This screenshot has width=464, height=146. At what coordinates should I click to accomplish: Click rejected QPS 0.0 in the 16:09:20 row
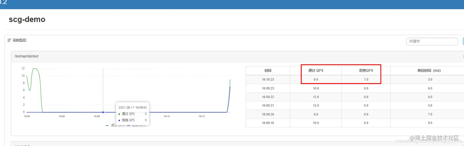366,114
